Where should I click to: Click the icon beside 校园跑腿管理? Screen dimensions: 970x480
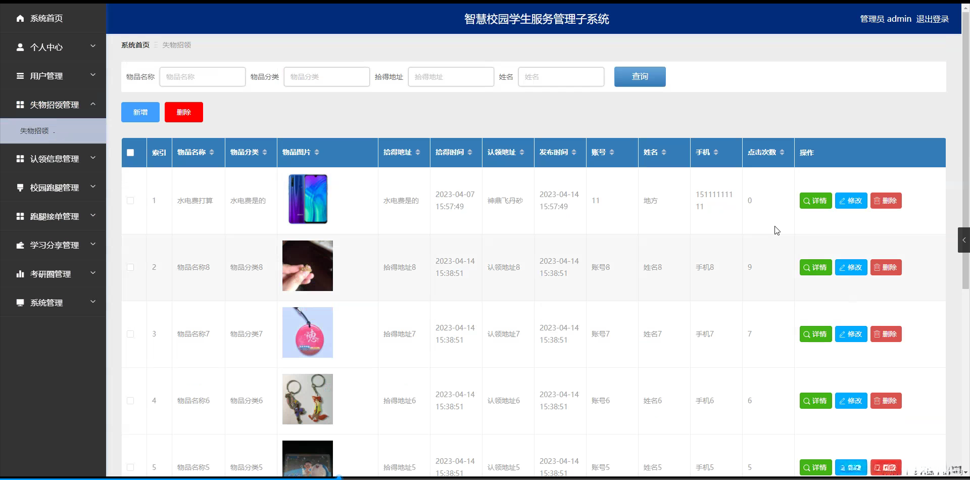pos(20,188)
